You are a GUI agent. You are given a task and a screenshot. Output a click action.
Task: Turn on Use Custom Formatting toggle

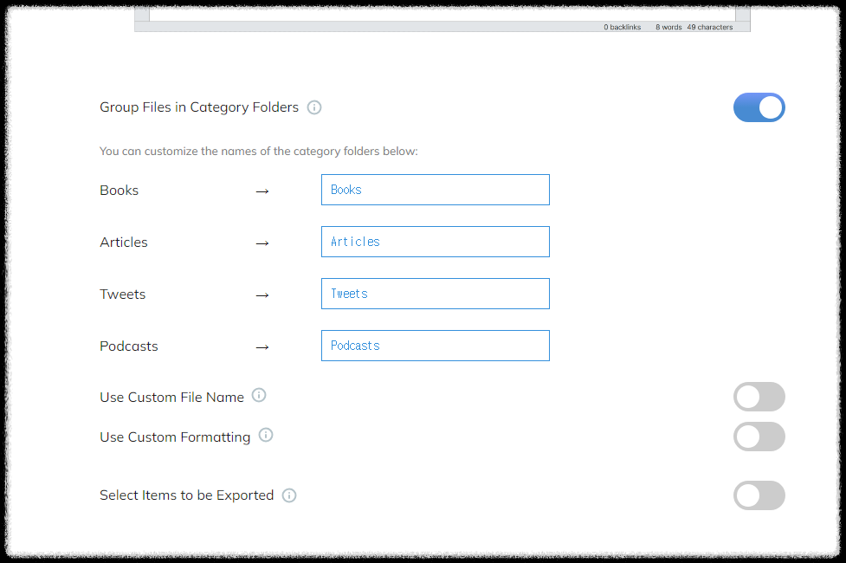click(x=759, y=437)
